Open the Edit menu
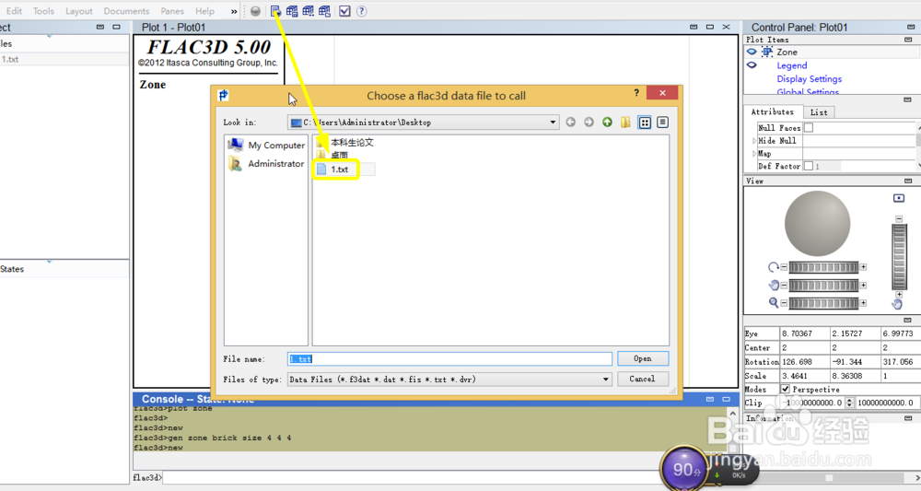 (14, 11)
